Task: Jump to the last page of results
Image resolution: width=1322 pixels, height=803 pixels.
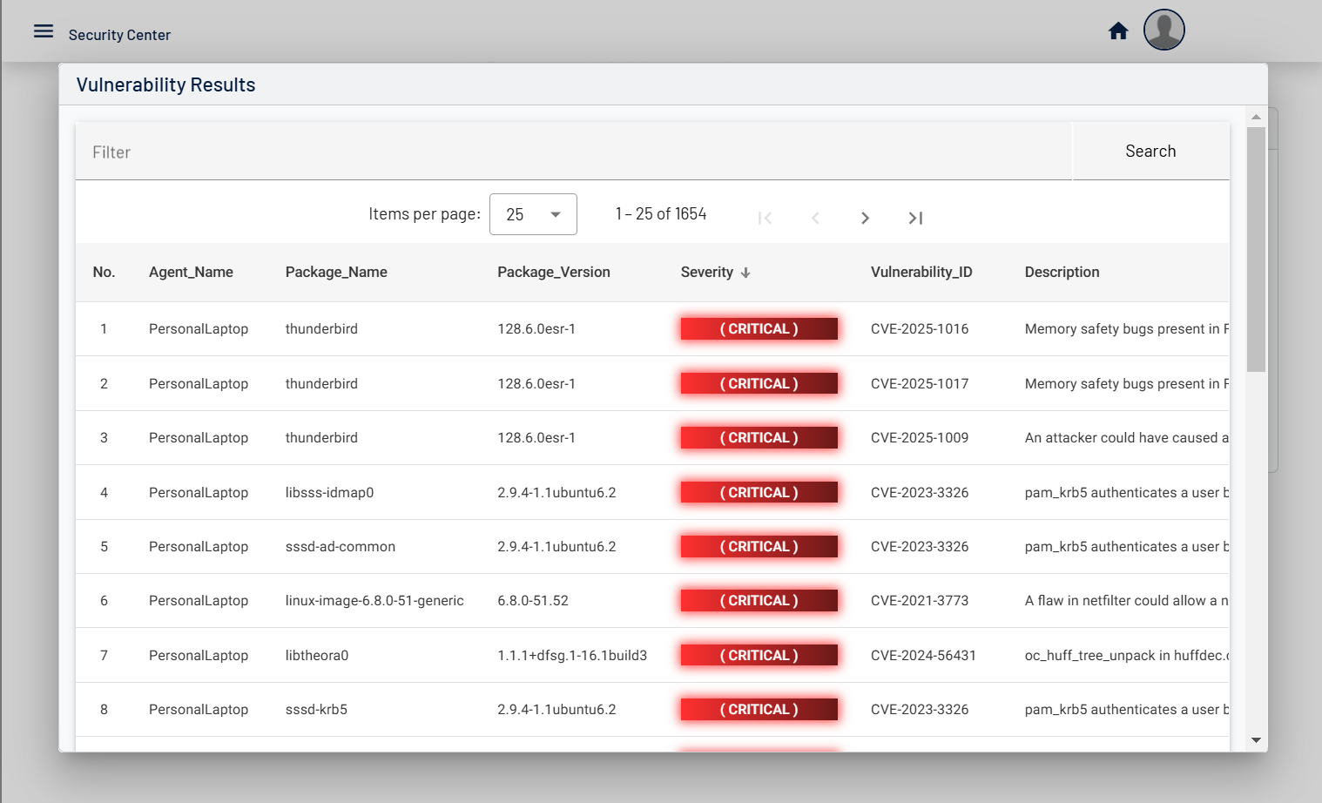Action: [915, 218]
